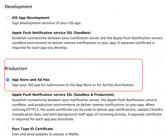Enable the Sandbox & Production push certificate radio
The image size is (166, 136).
point(7,95)
